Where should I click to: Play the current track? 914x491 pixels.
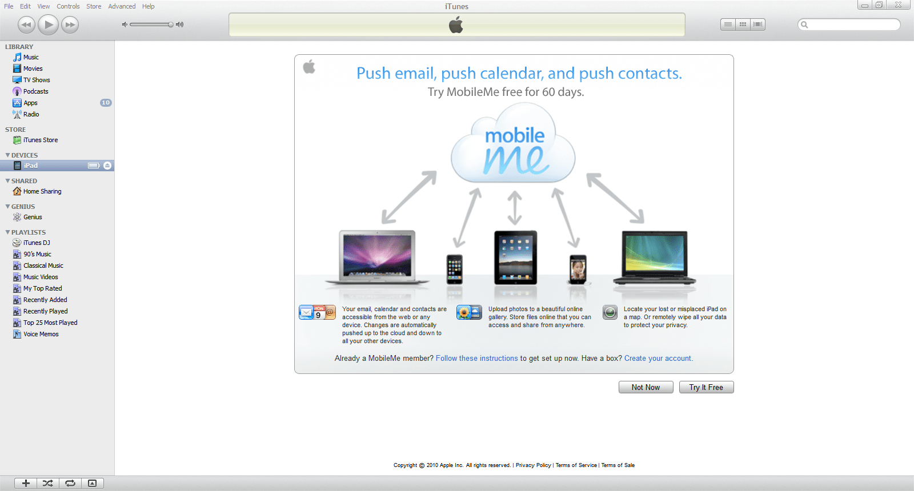(x=48, y=25)
